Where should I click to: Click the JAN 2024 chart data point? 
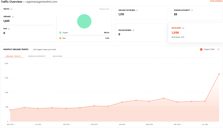[x=122, y=102]
